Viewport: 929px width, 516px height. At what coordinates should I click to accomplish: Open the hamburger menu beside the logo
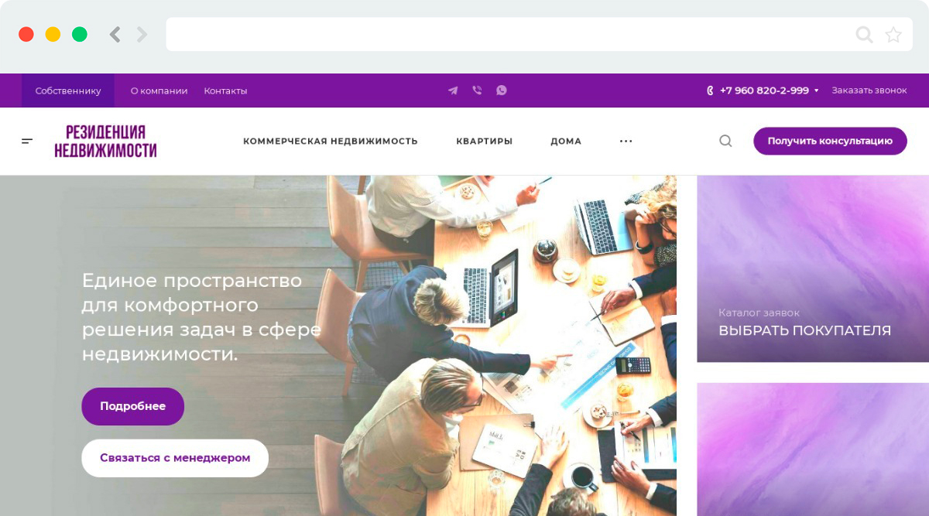27,141
